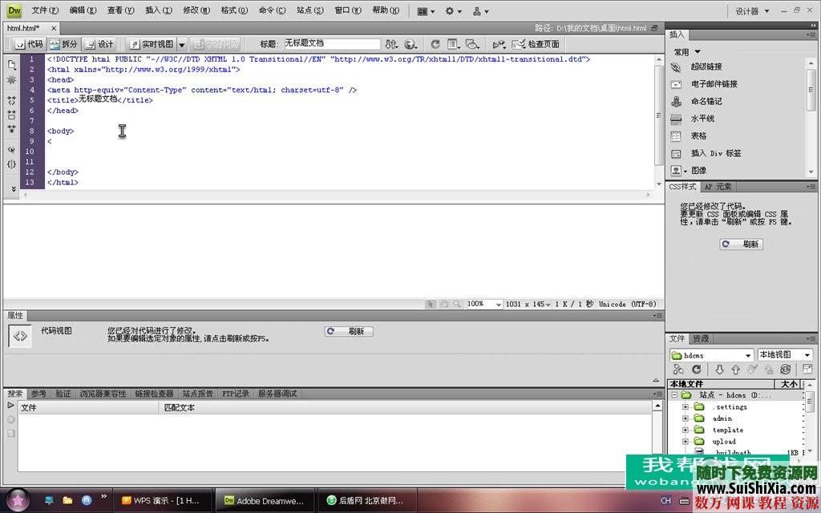The width and height of the screenshot is (821, 513).
Task: Switch to Design (设计) view
Action: 99,44
